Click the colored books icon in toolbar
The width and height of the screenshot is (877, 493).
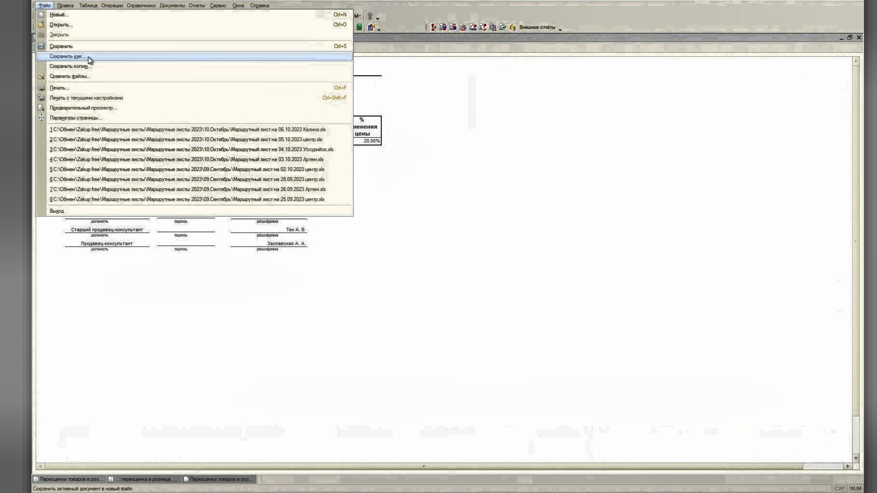tap(371, 27)
